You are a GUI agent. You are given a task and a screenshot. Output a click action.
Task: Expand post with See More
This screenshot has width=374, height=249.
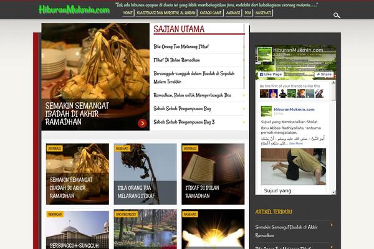pyautogui.click(x=296, y=143)
